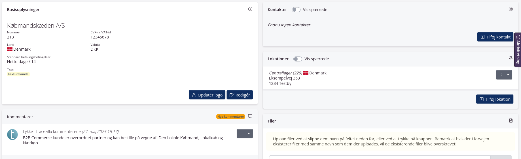Add a contact with Tilføj kontakt
Screen dimensions: 521x159
(x=495, y=37)
